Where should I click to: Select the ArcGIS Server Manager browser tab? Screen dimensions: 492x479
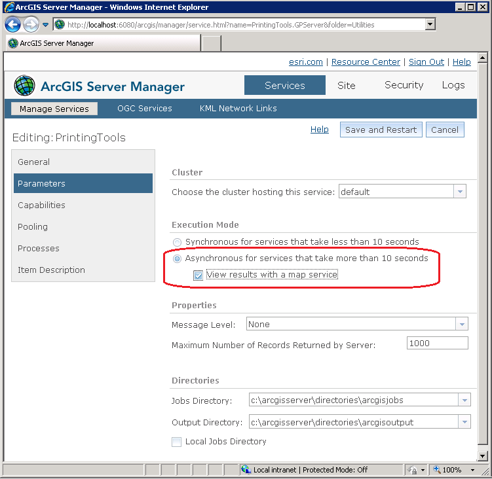(x=104, y=43)
